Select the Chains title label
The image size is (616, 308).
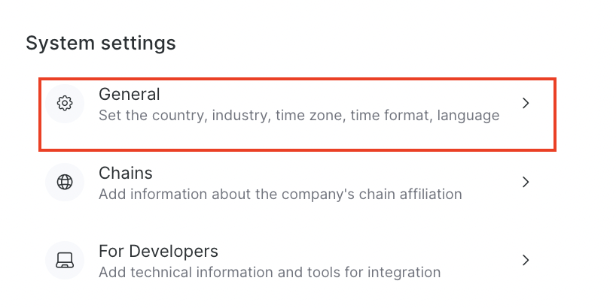[x=126, y=173]
